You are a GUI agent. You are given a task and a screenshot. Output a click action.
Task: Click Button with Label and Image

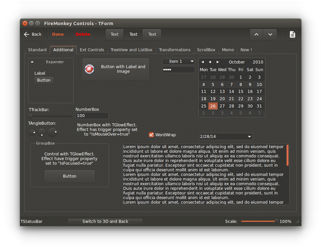[116, 69]
